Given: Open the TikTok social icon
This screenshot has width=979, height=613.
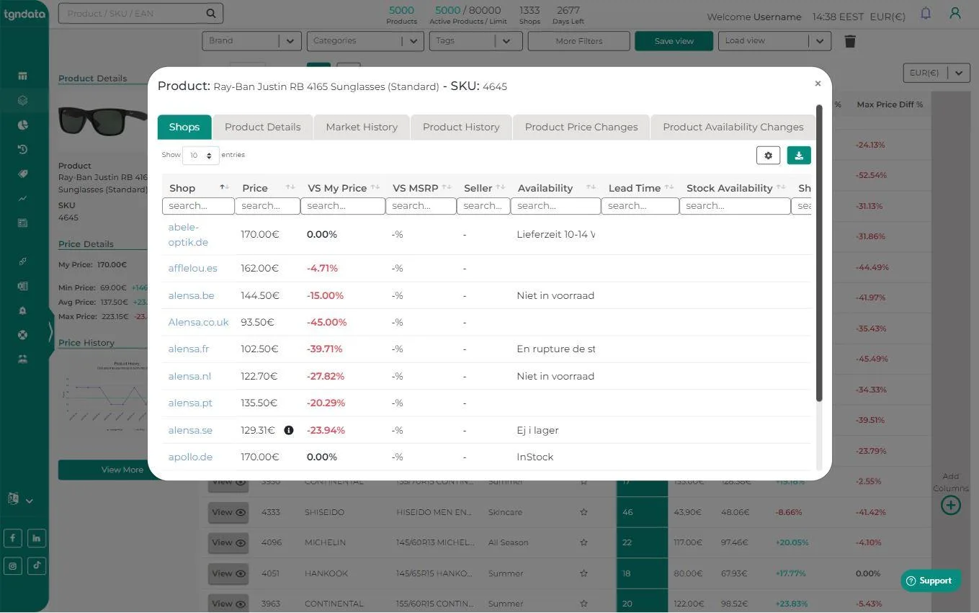Looking at the screenshot, I should 37,565.
